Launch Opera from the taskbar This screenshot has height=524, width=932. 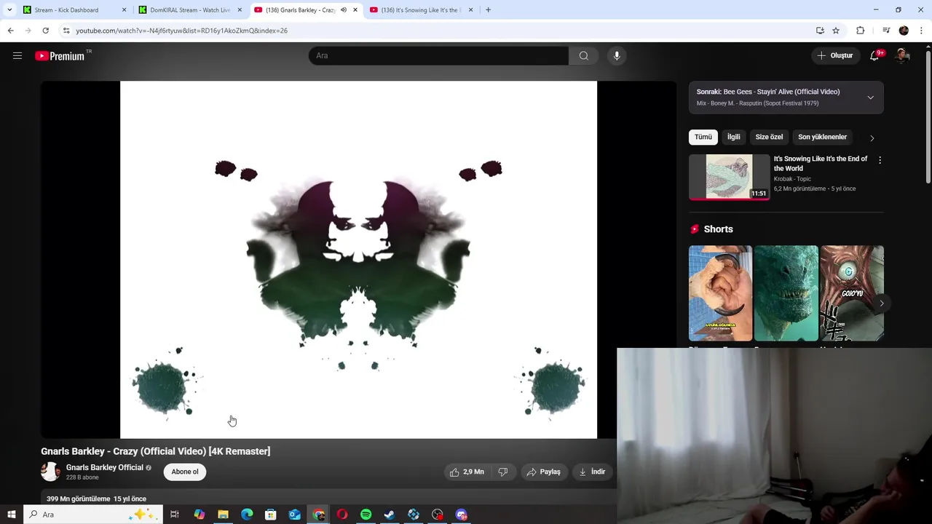click(341, 515)
